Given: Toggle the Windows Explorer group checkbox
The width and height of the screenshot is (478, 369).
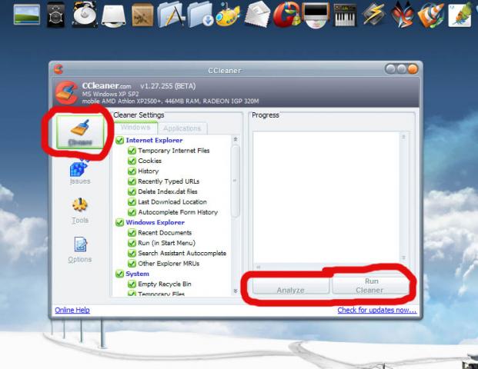Looking at the screenshot, I should (x=120, y=223).
